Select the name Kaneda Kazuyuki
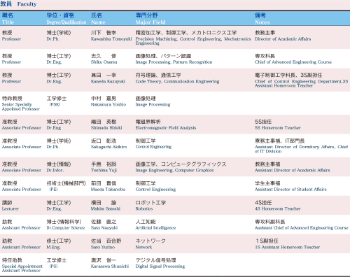The image size is (350, 277). 108,81
